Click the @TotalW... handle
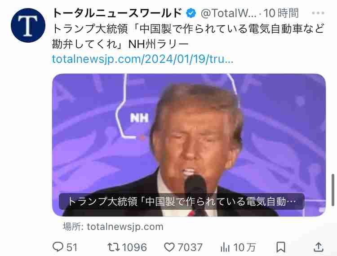Viewport: 337px width, 256px height. (228, 13)
